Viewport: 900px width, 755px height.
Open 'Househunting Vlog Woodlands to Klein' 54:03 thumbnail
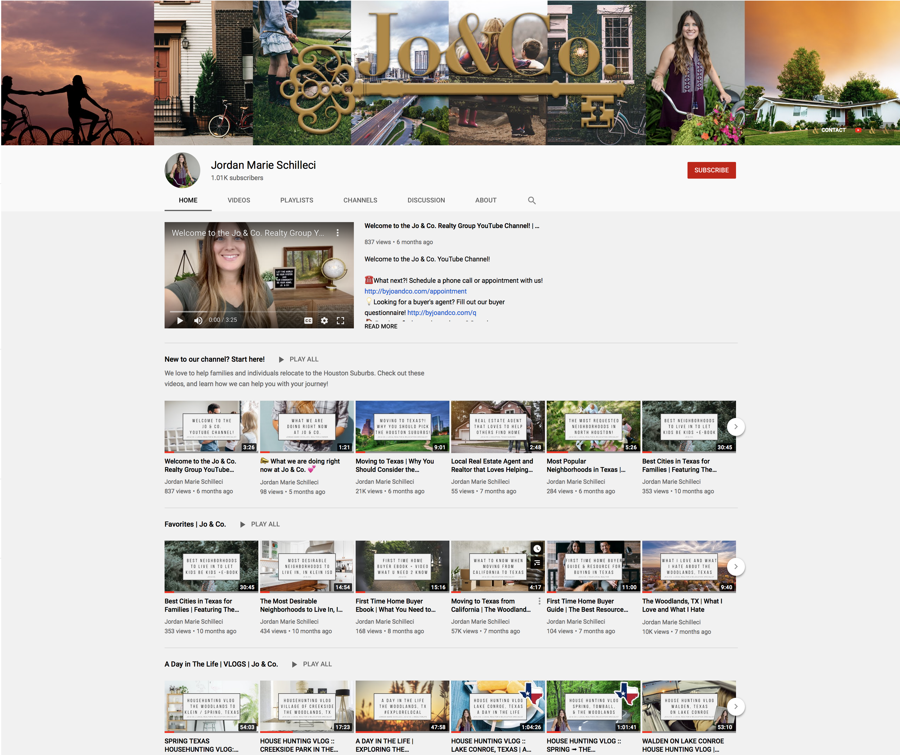tap(211, 706)
